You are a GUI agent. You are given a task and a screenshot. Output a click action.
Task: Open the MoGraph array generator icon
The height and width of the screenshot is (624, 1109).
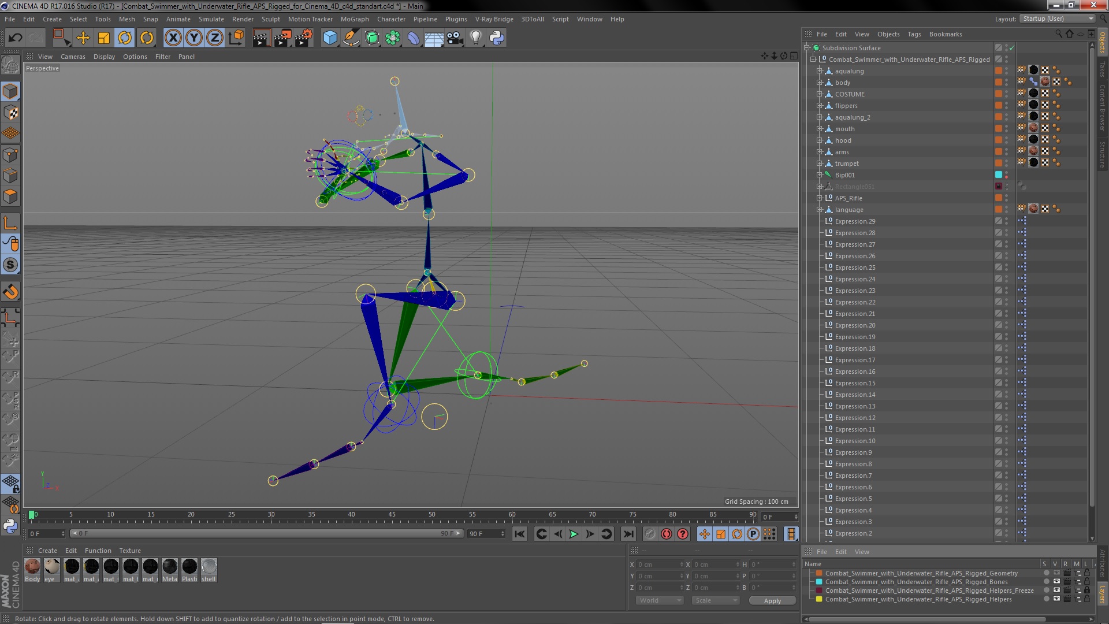tap(393, 38)
